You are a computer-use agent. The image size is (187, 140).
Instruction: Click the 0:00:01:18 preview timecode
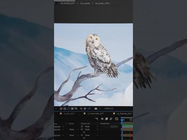click(109, 108)
